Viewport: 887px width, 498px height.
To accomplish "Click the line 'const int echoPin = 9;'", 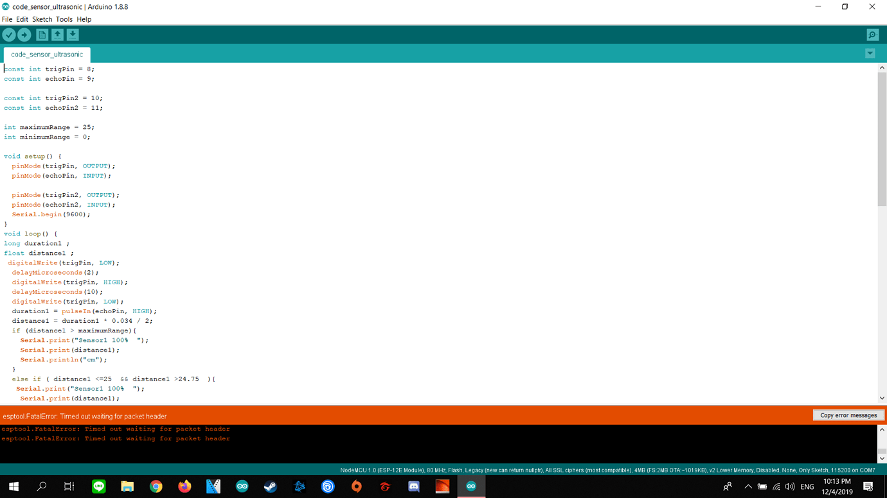I will pyautogui.click(x=49, y=79).
